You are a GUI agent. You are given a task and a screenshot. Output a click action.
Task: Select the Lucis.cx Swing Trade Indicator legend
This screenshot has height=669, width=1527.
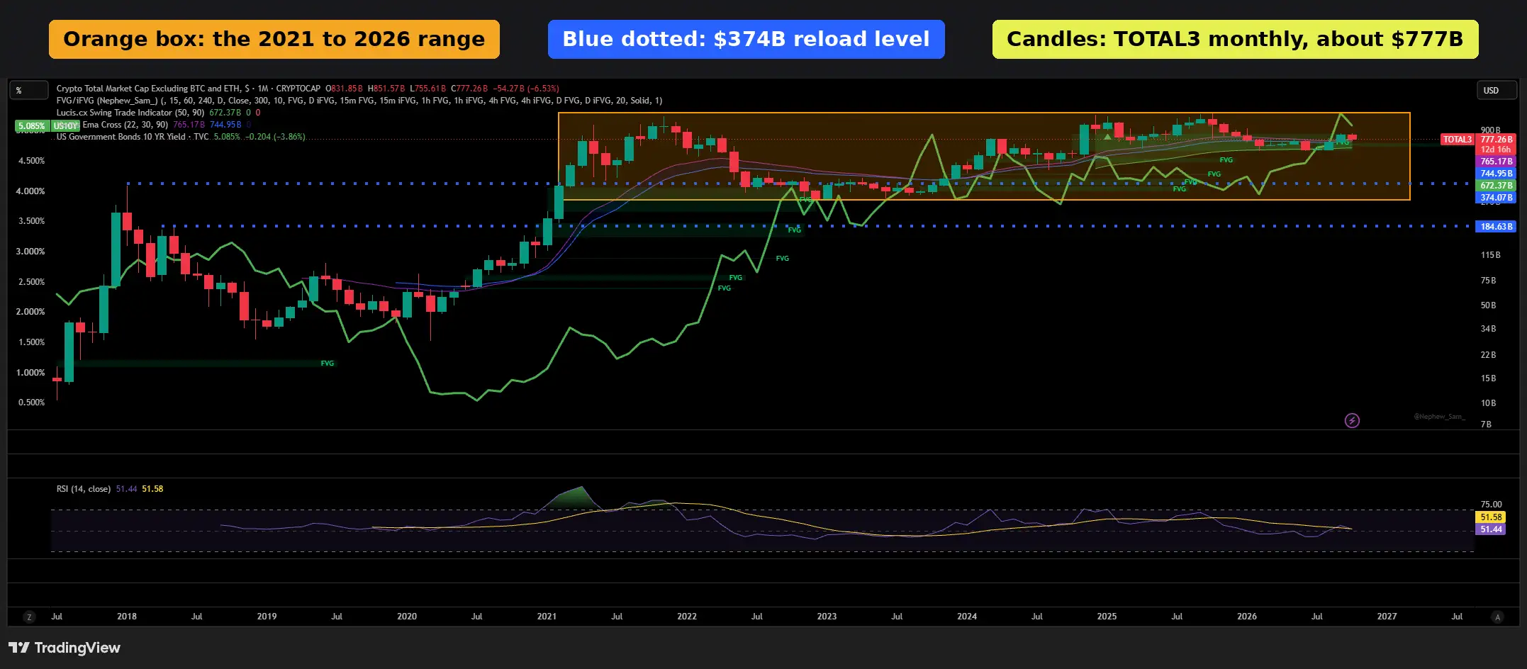coord(130,113)
